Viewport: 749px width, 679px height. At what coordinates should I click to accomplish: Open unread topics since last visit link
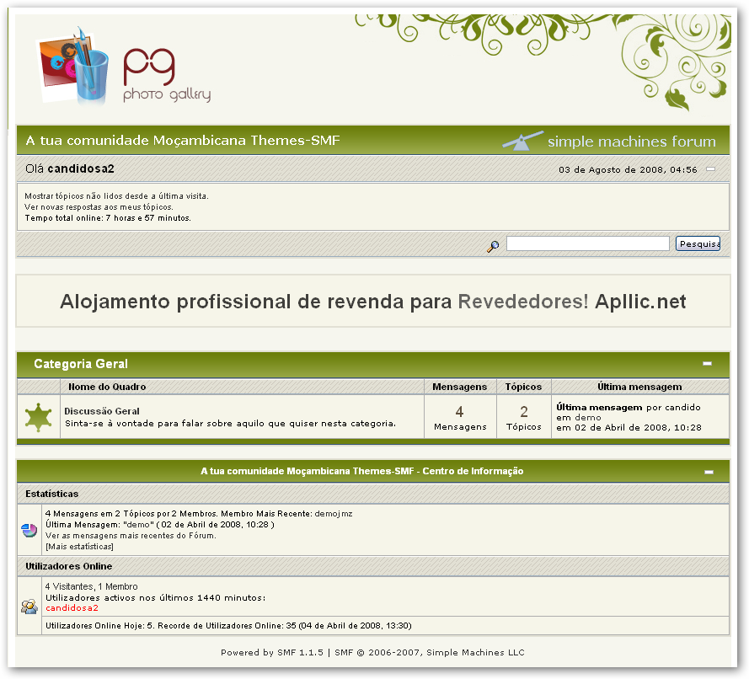(116, 195)
